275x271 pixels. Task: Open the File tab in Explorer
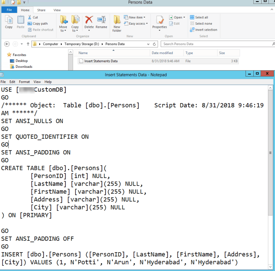tap(9, 10)
